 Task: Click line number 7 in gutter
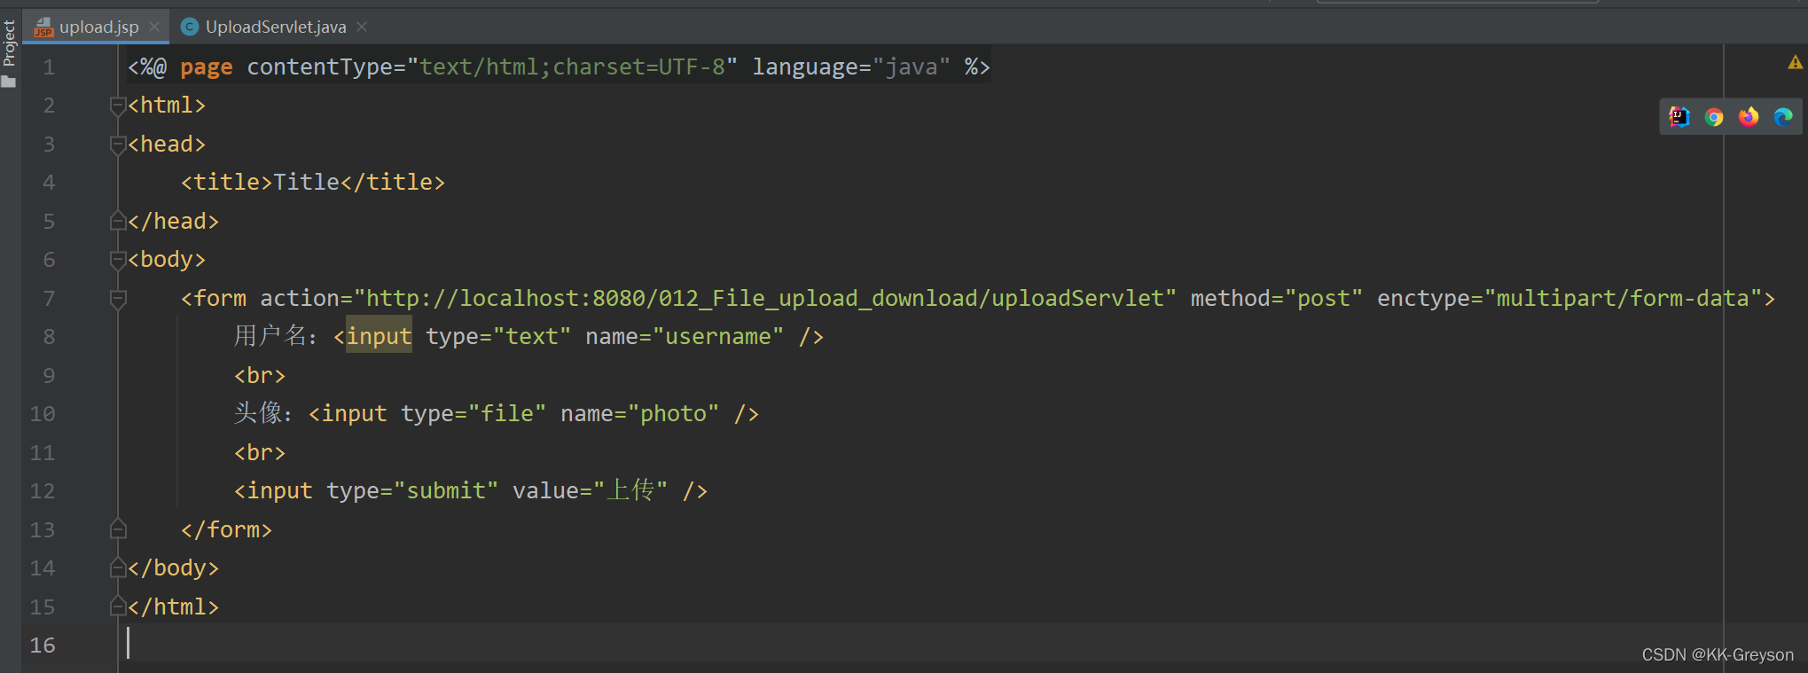click(x=49, y=299)
